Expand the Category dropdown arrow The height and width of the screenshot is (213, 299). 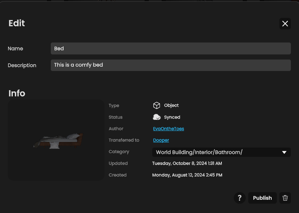pyautogui.click(x=284, y=152)
